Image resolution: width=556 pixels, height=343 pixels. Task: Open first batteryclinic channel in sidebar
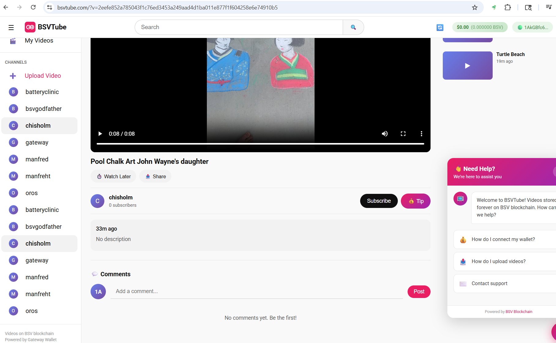(39, 92)
